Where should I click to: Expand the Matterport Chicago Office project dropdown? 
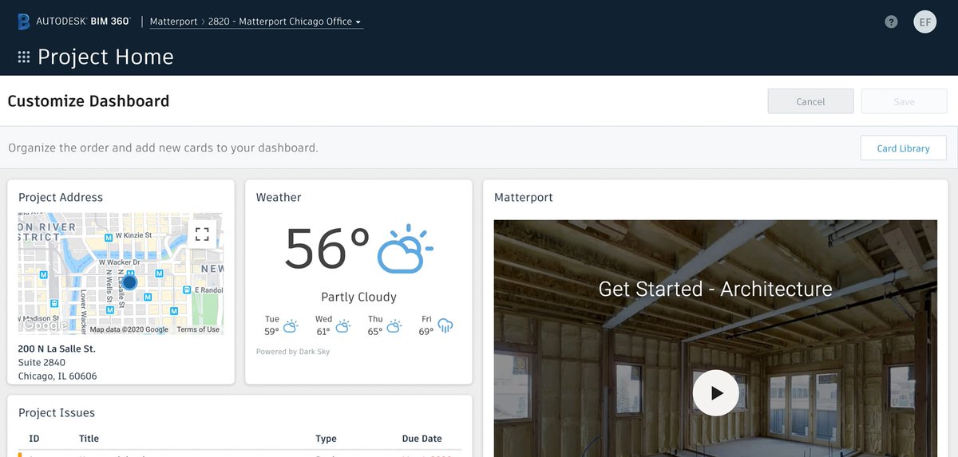(285, 22)
